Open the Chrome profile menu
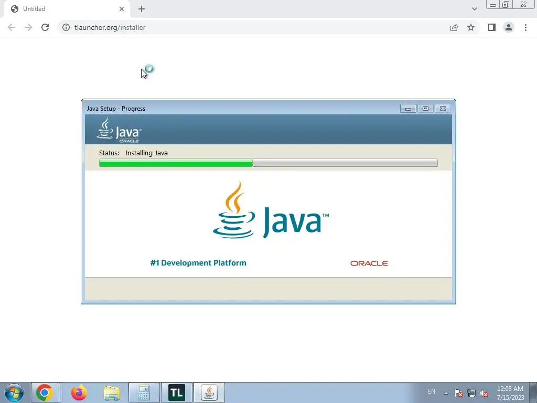 click(x=509, y=27)
